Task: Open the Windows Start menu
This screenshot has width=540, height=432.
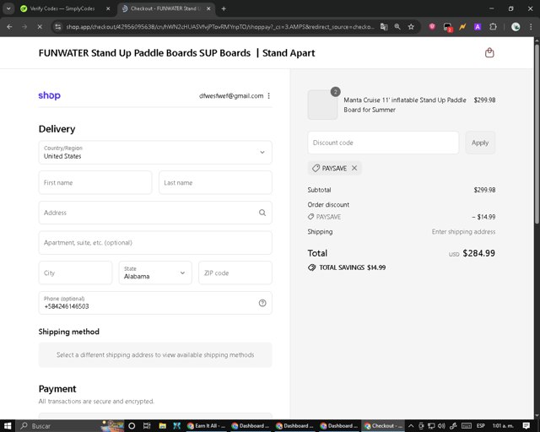Action: point(8,426)
